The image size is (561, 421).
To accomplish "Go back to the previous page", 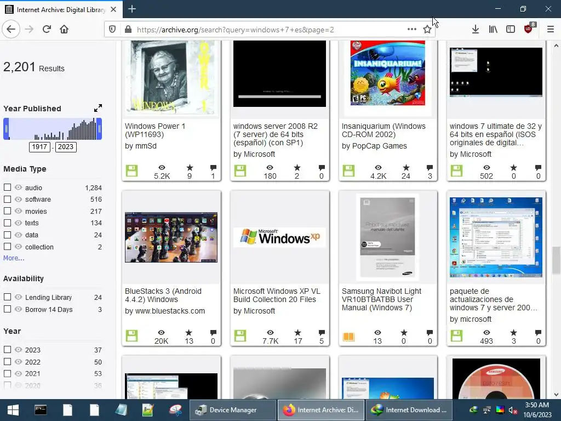I will point(11,30).
